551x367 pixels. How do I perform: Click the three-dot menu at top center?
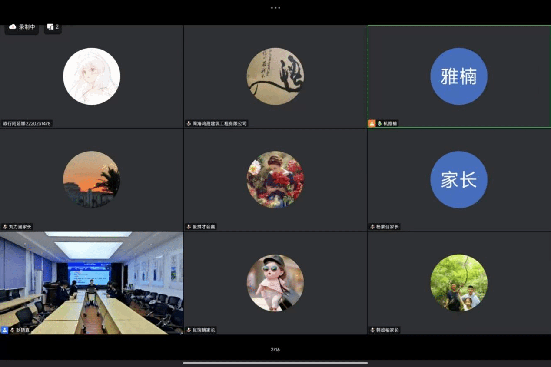pos(275,7)
